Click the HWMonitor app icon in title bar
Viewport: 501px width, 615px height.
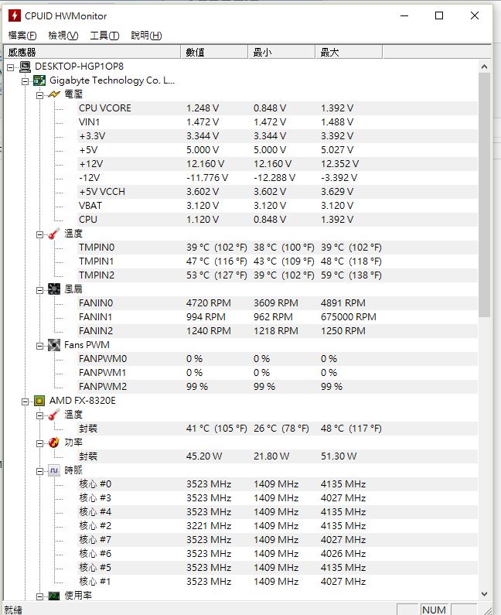15,15
